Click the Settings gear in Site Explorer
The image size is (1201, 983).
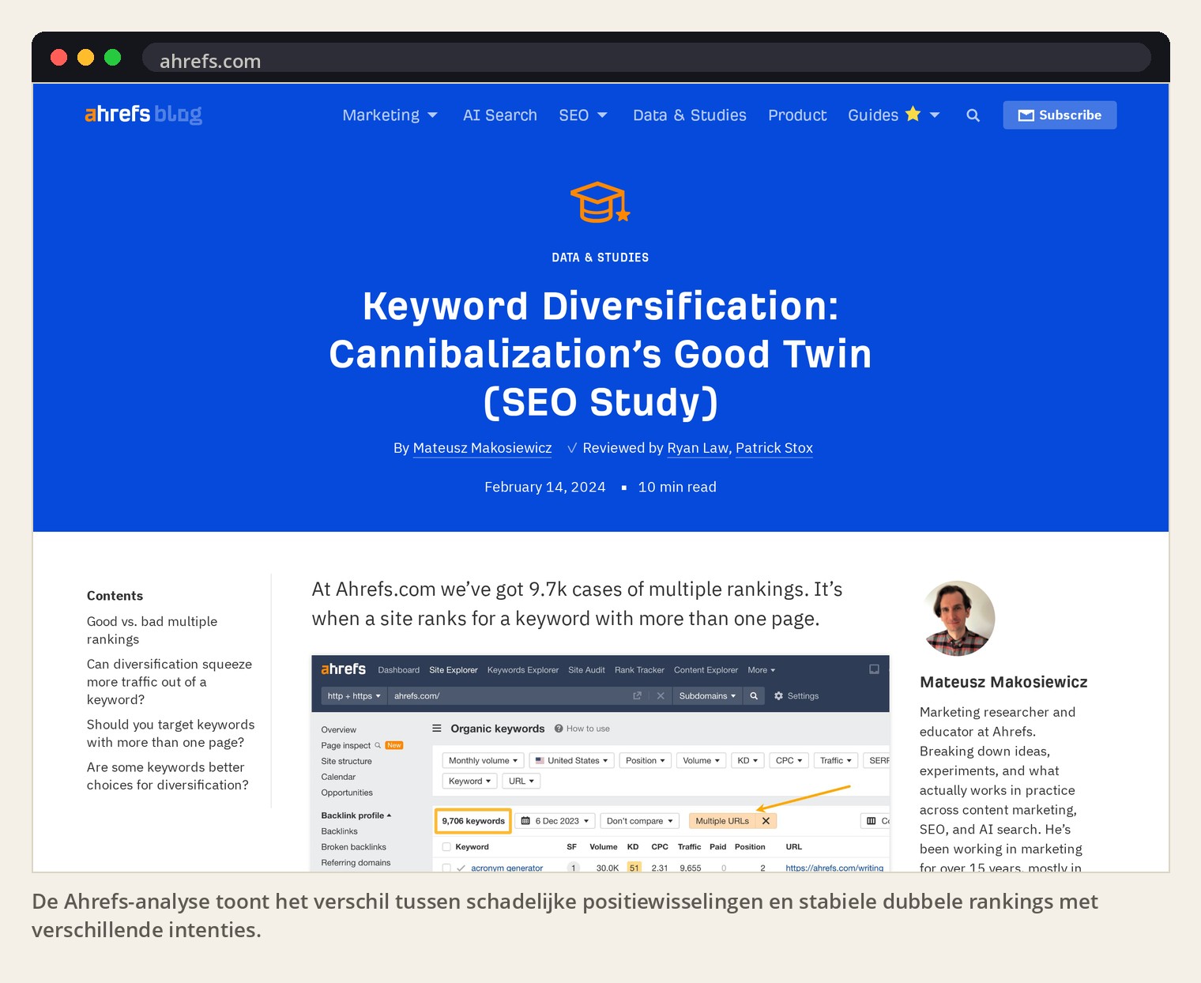[778, 696]
